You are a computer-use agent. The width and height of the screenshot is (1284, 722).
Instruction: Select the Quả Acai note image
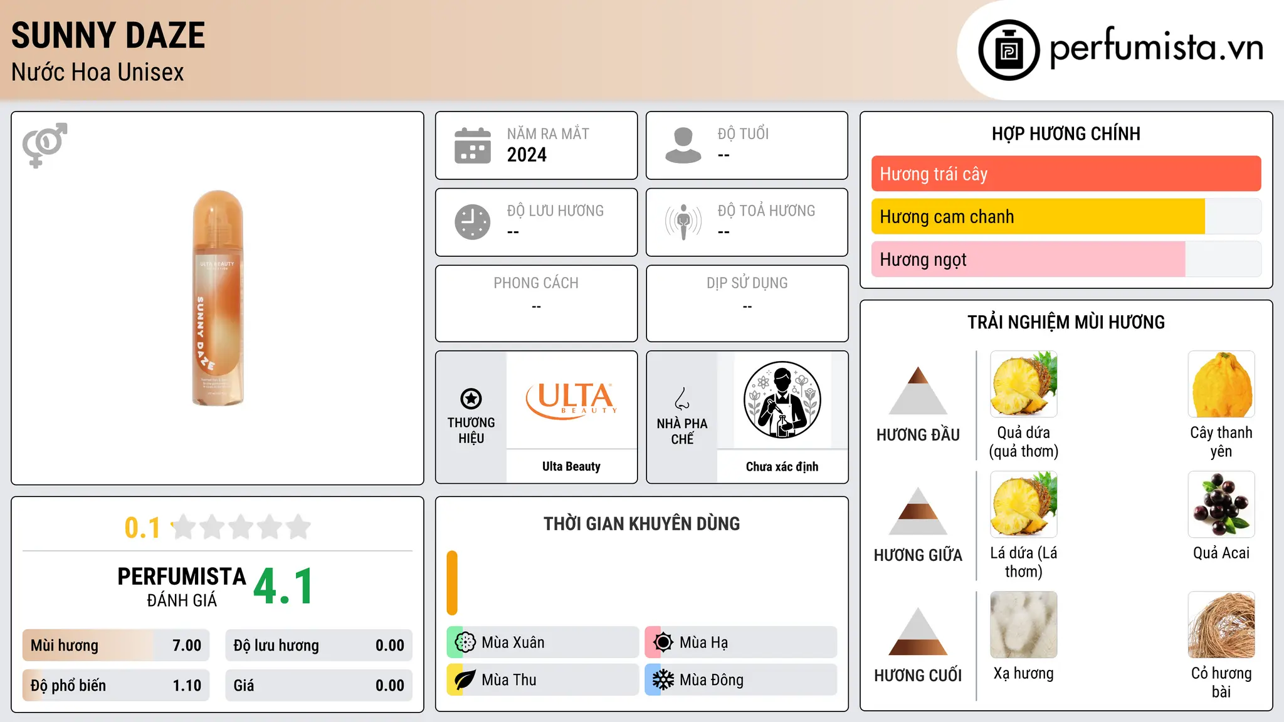[1221, 505]
